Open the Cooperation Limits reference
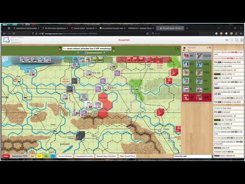This screenshot has height=184, width=245. coord(84,156)
